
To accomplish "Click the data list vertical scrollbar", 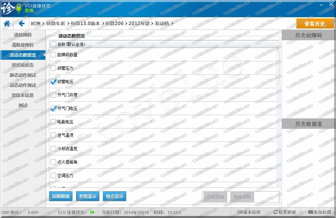I will pyautogui.click(x=278, y=67).
